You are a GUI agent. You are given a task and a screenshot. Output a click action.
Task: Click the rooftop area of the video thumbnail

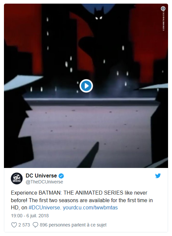coord(90,128)
